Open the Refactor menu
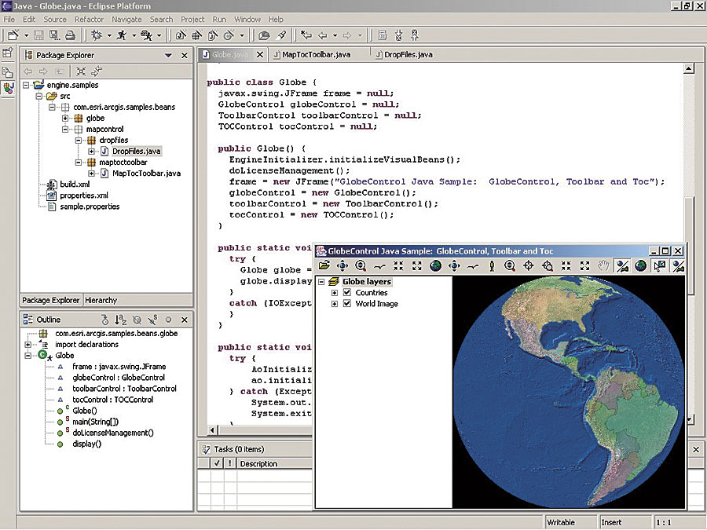This screenshot has height=530, width=707. pyautogui.click(x=89, y=19)
